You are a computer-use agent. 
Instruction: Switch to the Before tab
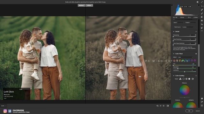[x=81, y=5]
